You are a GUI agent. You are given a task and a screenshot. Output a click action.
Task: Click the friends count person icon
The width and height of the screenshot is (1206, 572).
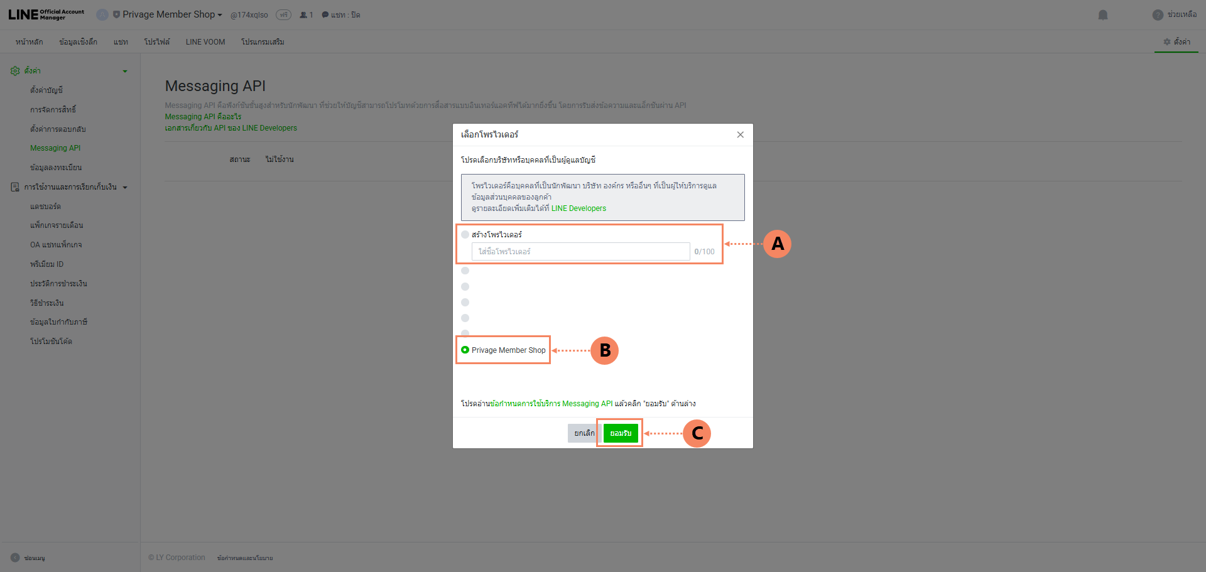coord(303,15)
